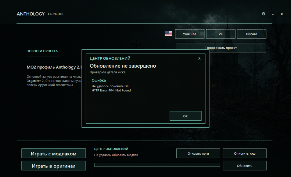The image size is (291, 177).
Task: Click ANTHOLOGY launcher title logo
Action: [31, 14]
